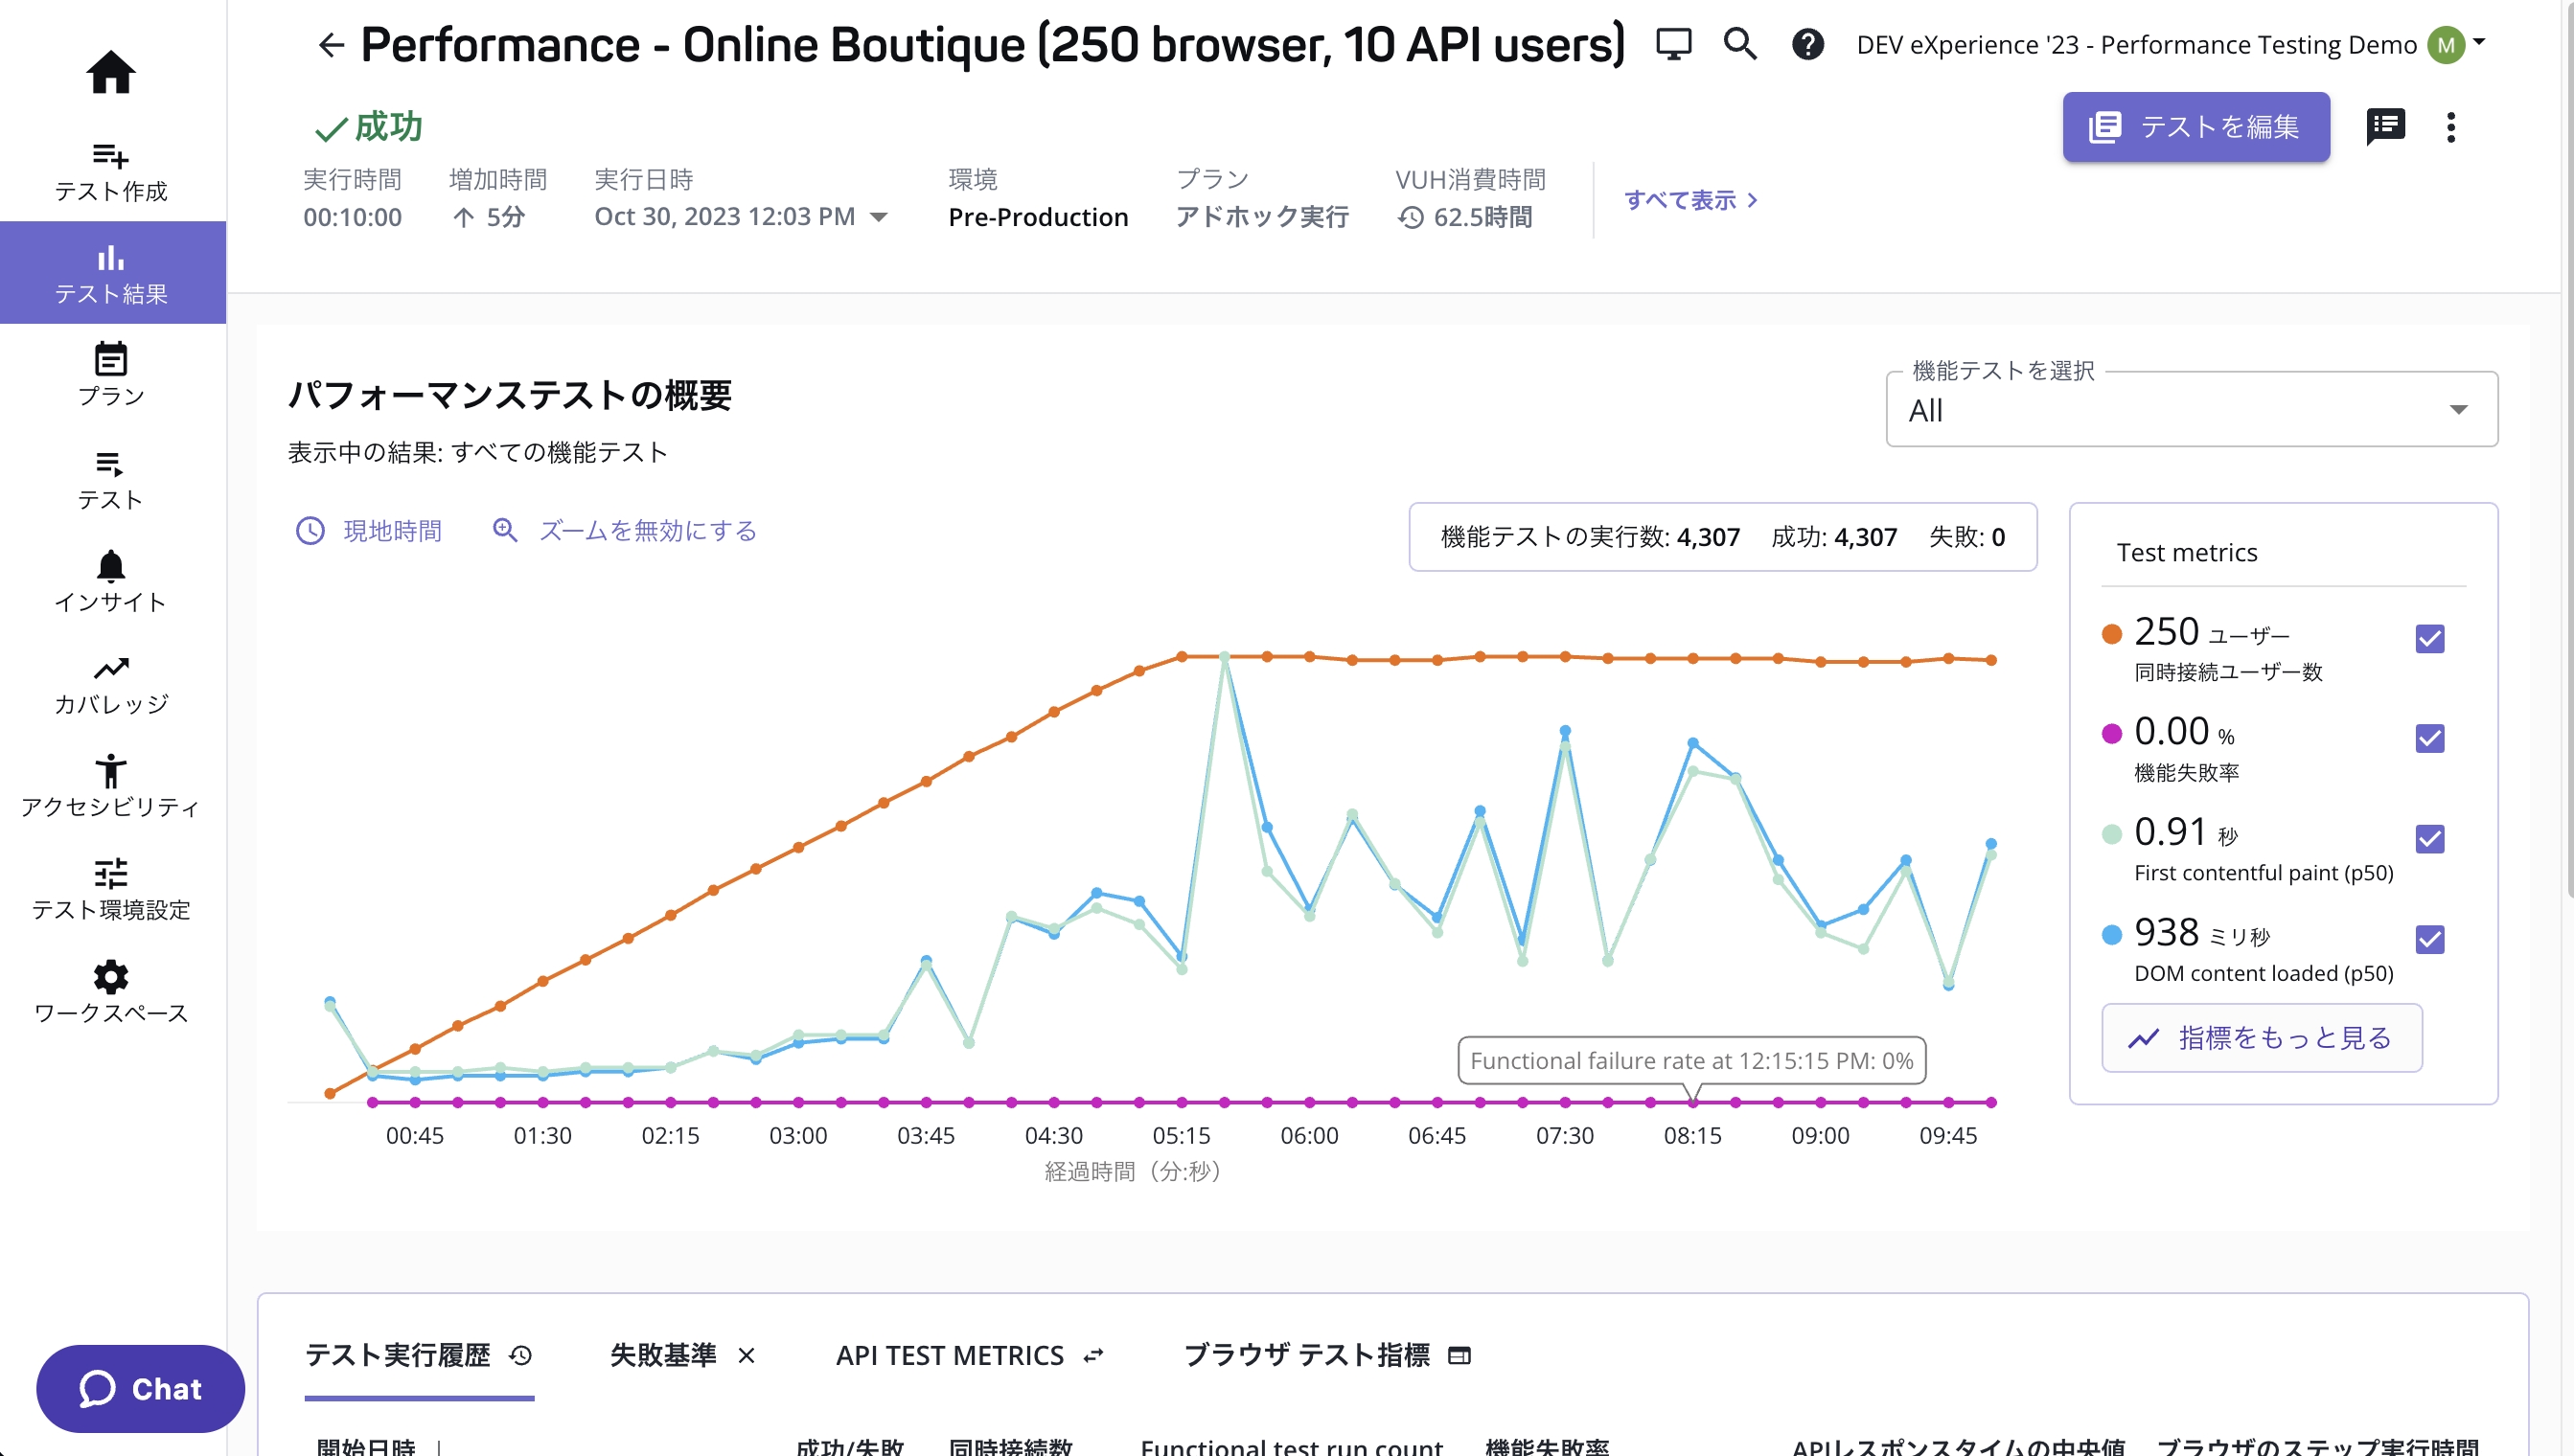Click the すべて表示 link
The height and width of the screenshot is (1456, 2574).
click(1689, 200)
